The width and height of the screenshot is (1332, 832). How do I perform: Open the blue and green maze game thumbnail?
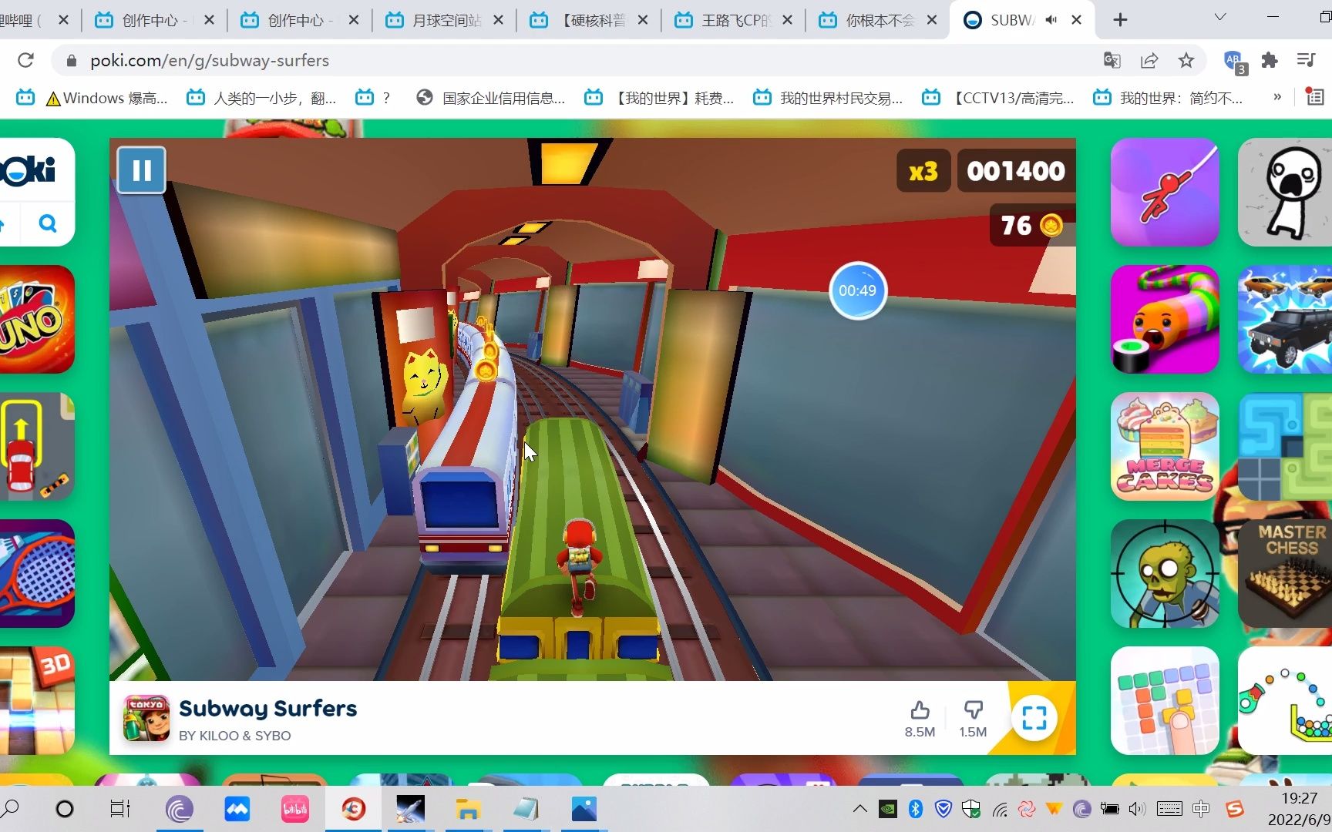pyautogui.click(x=1285, y=446)
